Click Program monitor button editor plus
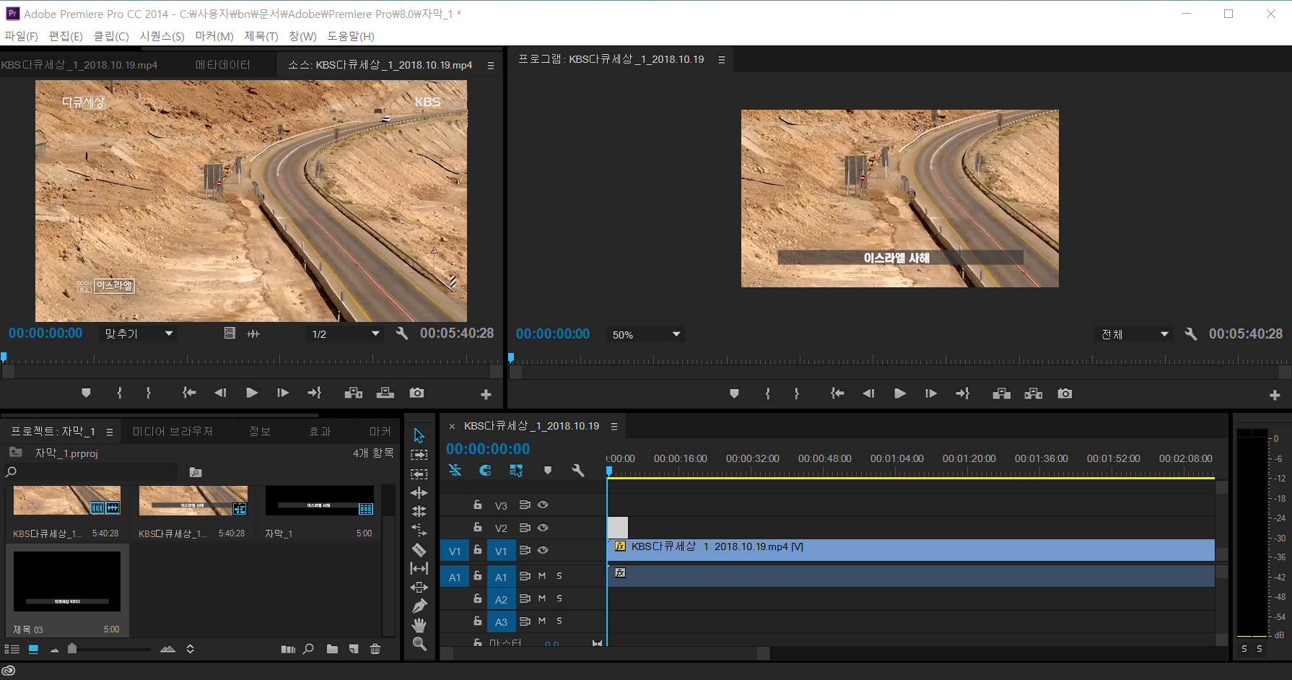The width and height of the screenshot is (1292, 680). tap(1275, 395)
